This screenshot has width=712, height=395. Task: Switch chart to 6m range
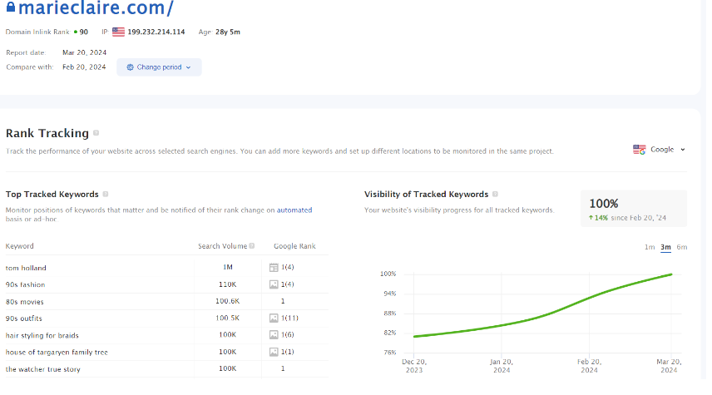[x=681, y=248]
